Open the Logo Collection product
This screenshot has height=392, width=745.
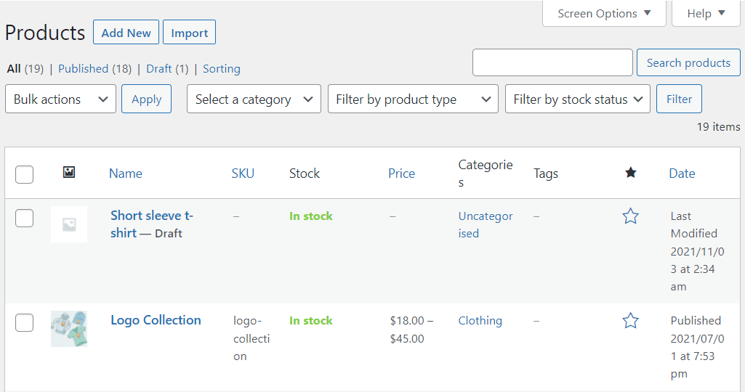click(156, 320)
